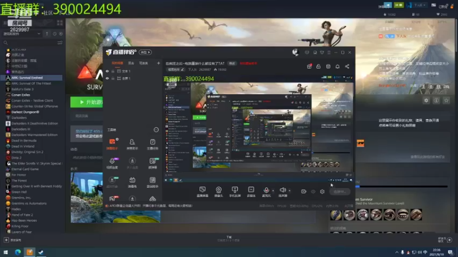Open the second toolbox tool with person icon
This screenshot has height=257, width=458.
pyautogui.click(x=132, y=144)
